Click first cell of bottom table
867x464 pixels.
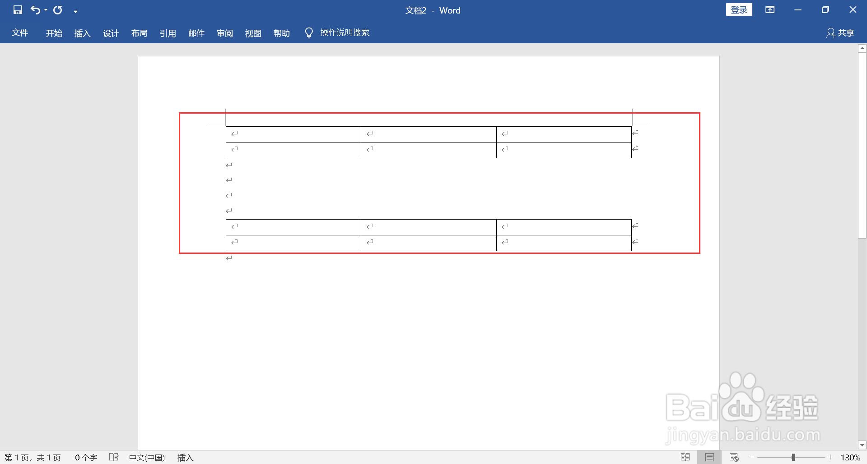(294, 227)
